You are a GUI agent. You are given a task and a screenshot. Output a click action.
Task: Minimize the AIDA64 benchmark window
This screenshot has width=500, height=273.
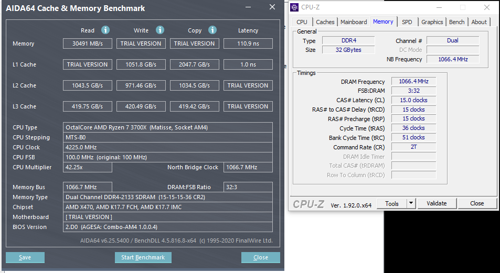pyautogui.click(x=248, y=7)
